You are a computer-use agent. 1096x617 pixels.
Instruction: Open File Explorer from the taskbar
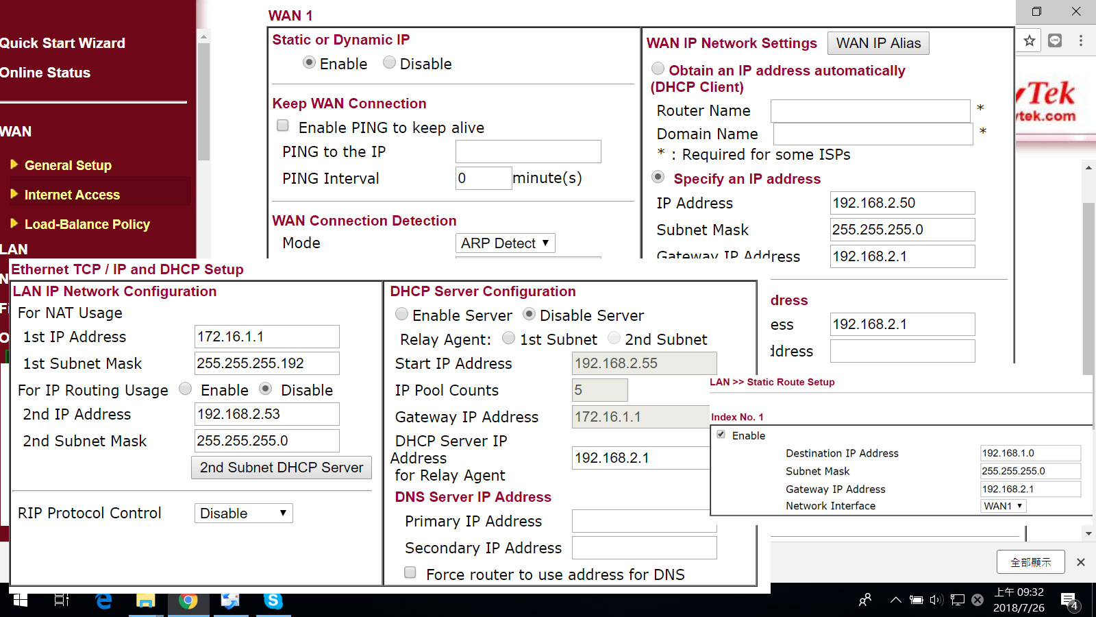145,601
